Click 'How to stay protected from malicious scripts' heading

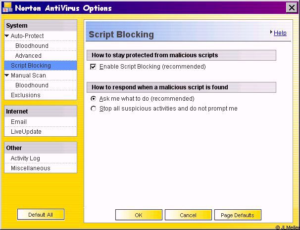point(181,55)
